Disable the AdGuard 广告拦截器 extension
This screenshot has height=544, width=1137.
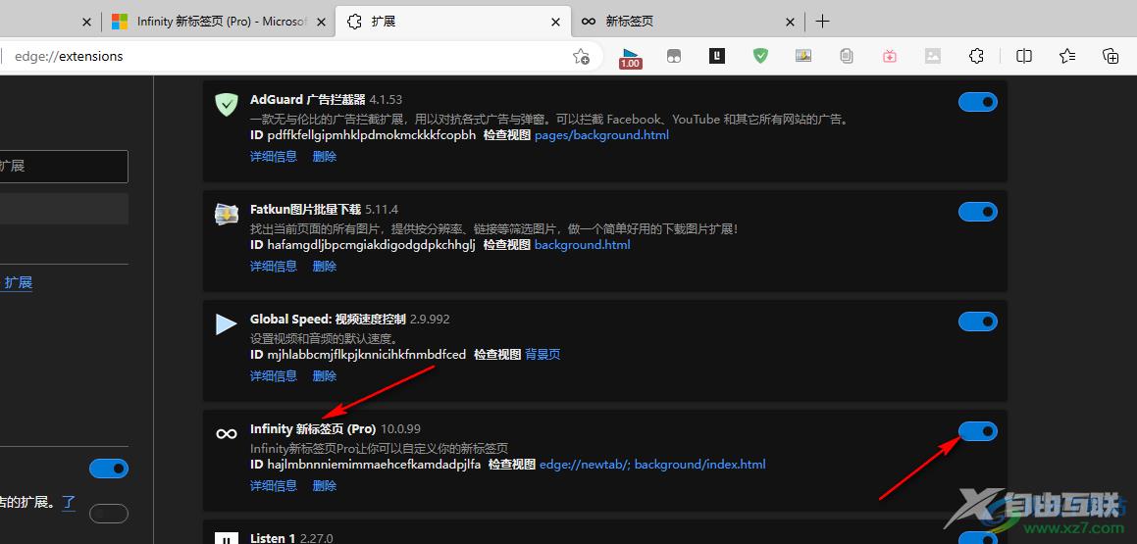click(x=977, y=102)
